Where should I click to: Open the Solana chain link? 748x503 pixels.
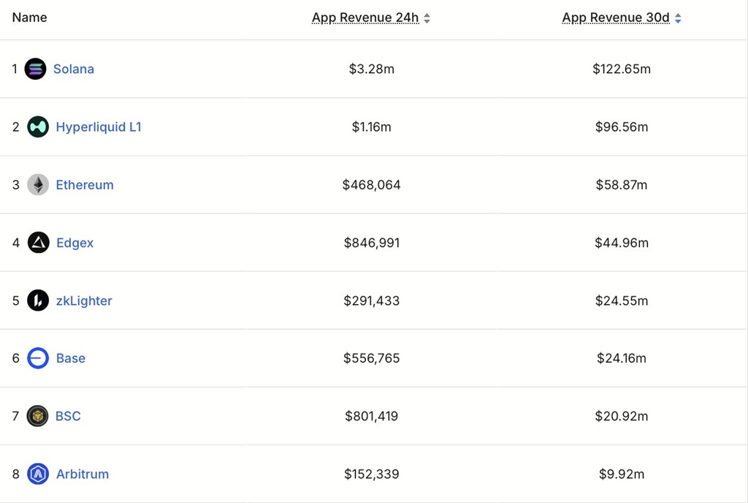tap(74, 69)
